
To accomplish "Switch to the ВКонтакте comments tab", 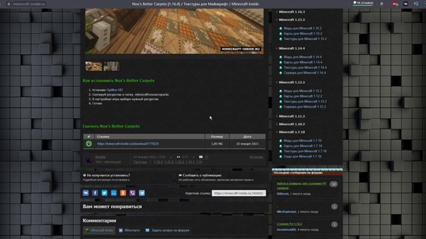I will point(129,230).
